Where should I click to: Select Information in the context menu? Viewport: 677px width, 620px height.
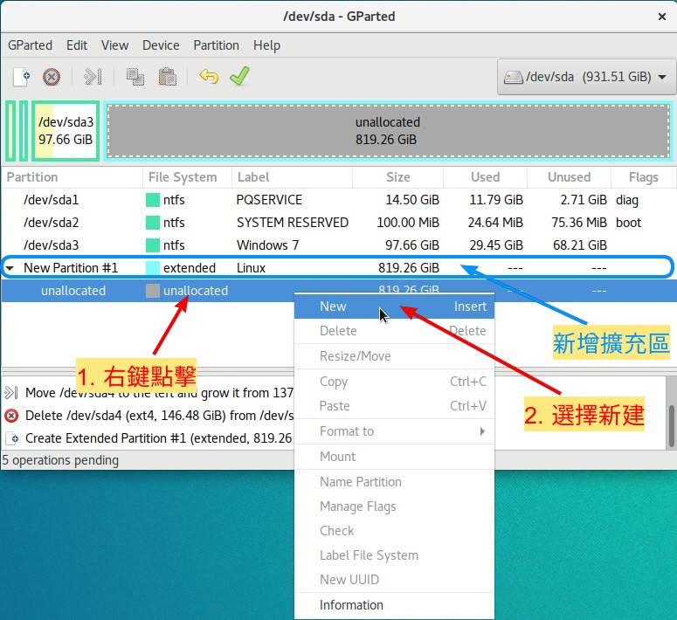[351, 604]
